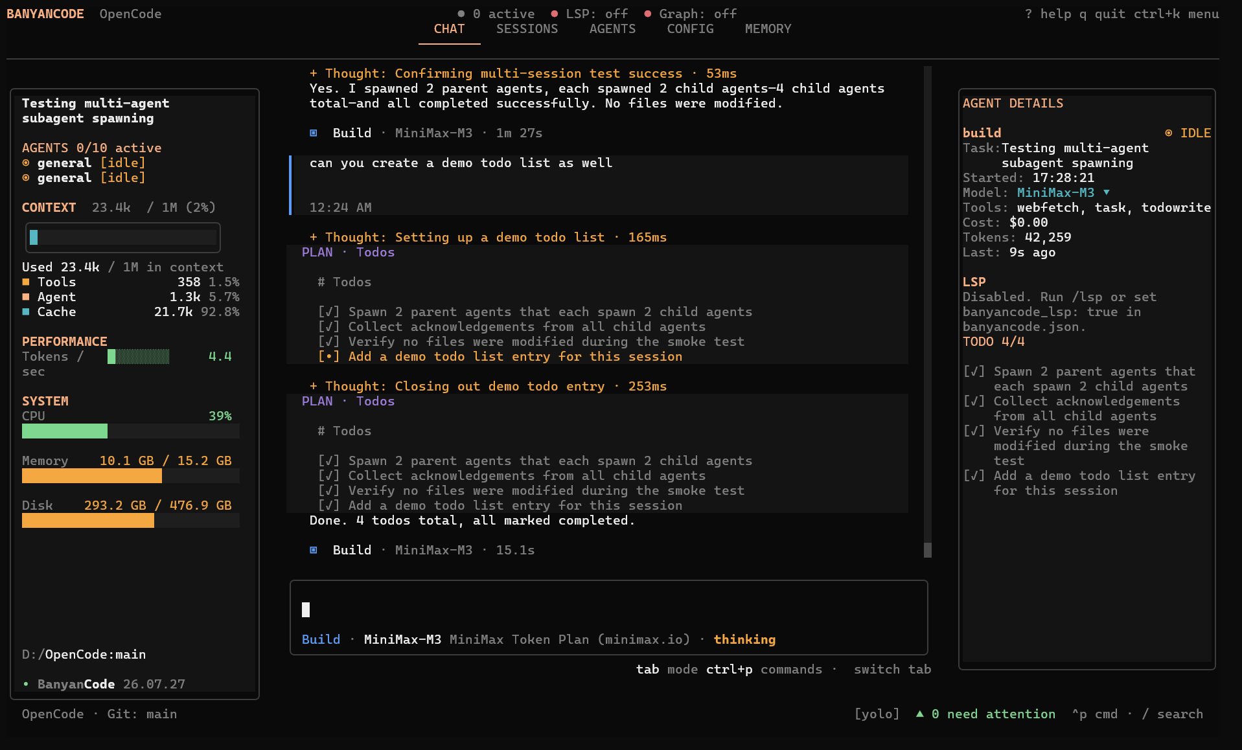Image resolution: width=1242 pixels, height=750 pixels.
Task: Click the thinking indicator label
Action: pos(744,639)
